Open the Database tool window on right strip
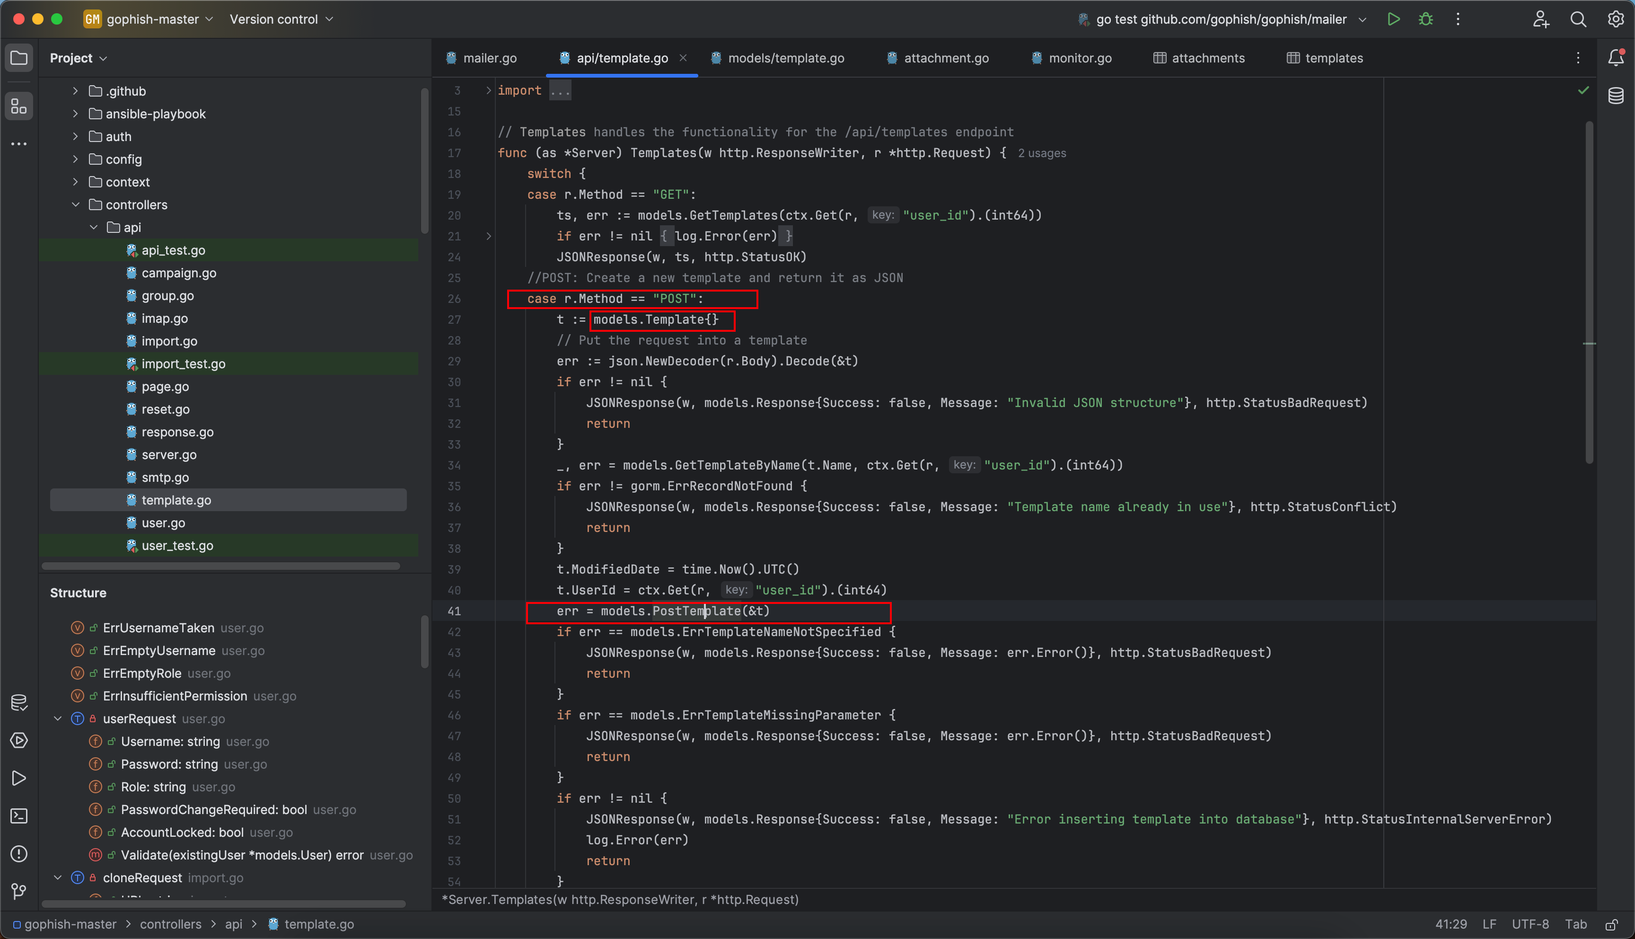Screen dimensions: 1635x939 pyautogui.click(x=1616, y=96)
